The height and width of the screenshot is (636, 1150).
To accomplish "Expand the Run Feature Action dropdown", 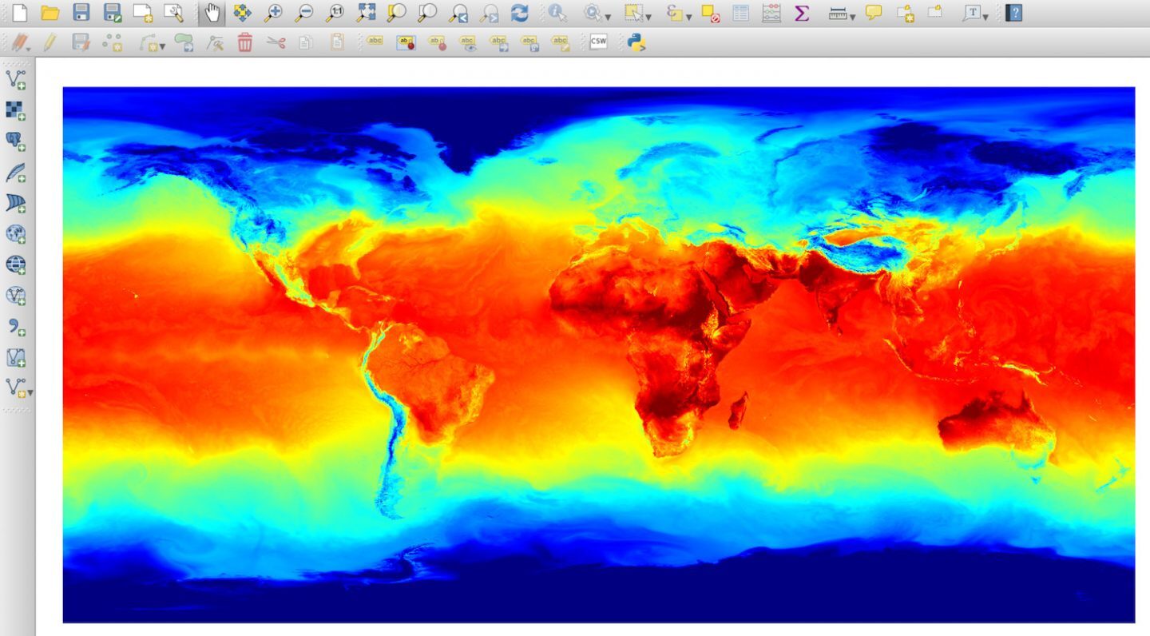I will pyautogui.click(x=609, y=16).
